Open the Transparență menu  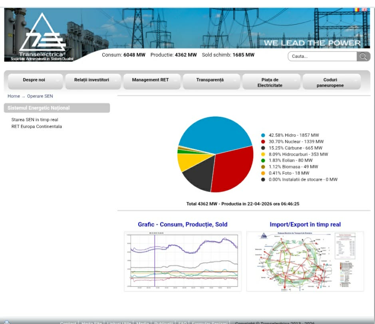click(210, 80)
